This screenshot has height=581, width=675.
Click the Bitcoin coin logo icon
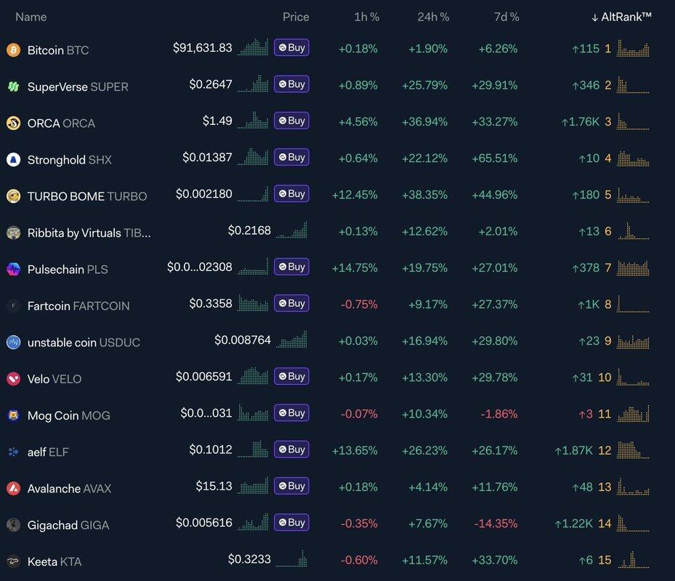(x=13, y=50)
